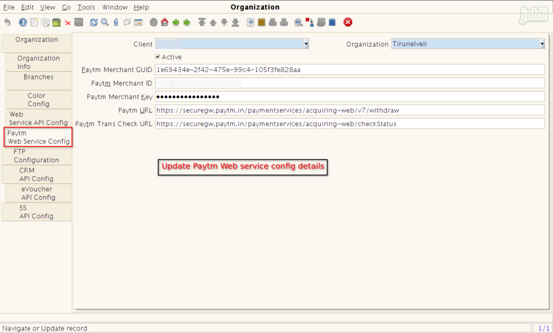Viewport: 553px width, 333px height.
Task: Toggle the Active checkbox
Action: tap(158, 57)
